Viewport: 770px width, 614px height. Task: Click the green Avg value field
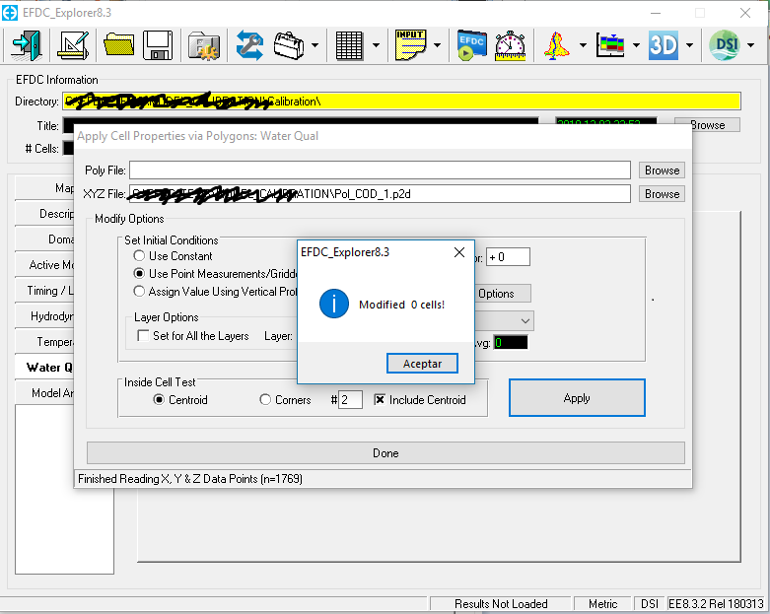pyautogui.click(x=511, y=343)
